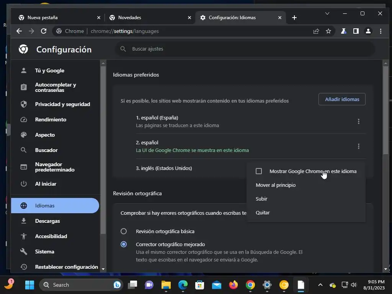
Task: Close the Nueva pestaña tab
Action: (x=98, y=18)
